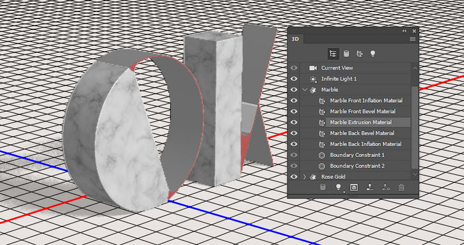Viewport: 464px width, 245px height.
Task: Click material icon of Marble Front Bevel
Action: [x=322, y=112]
